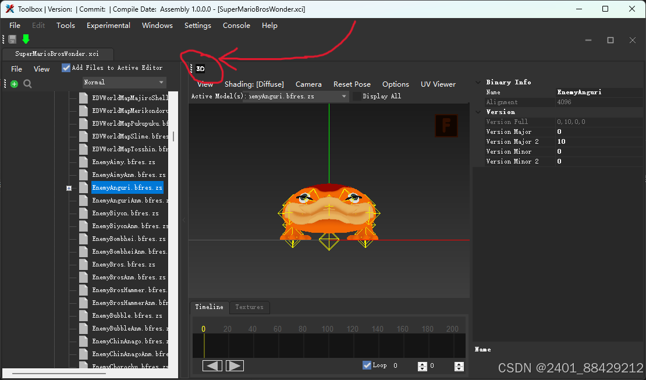This screenshot has width=646, height=380.
Task: Click the end frame number stepper
Action: point(459,366)
